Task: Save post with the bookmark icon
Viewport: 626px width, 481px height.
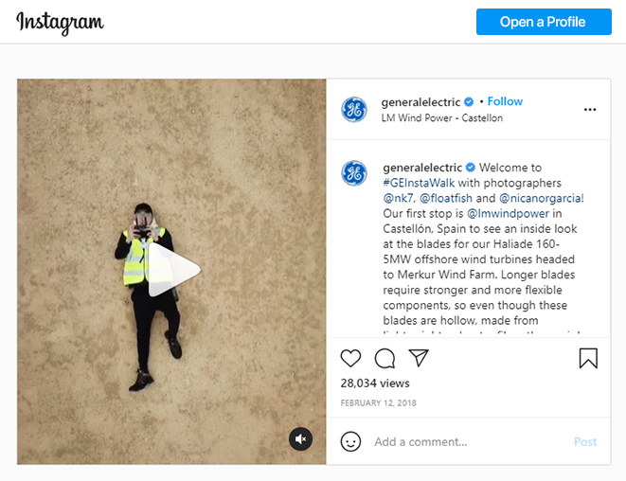Action: [588, 358]
